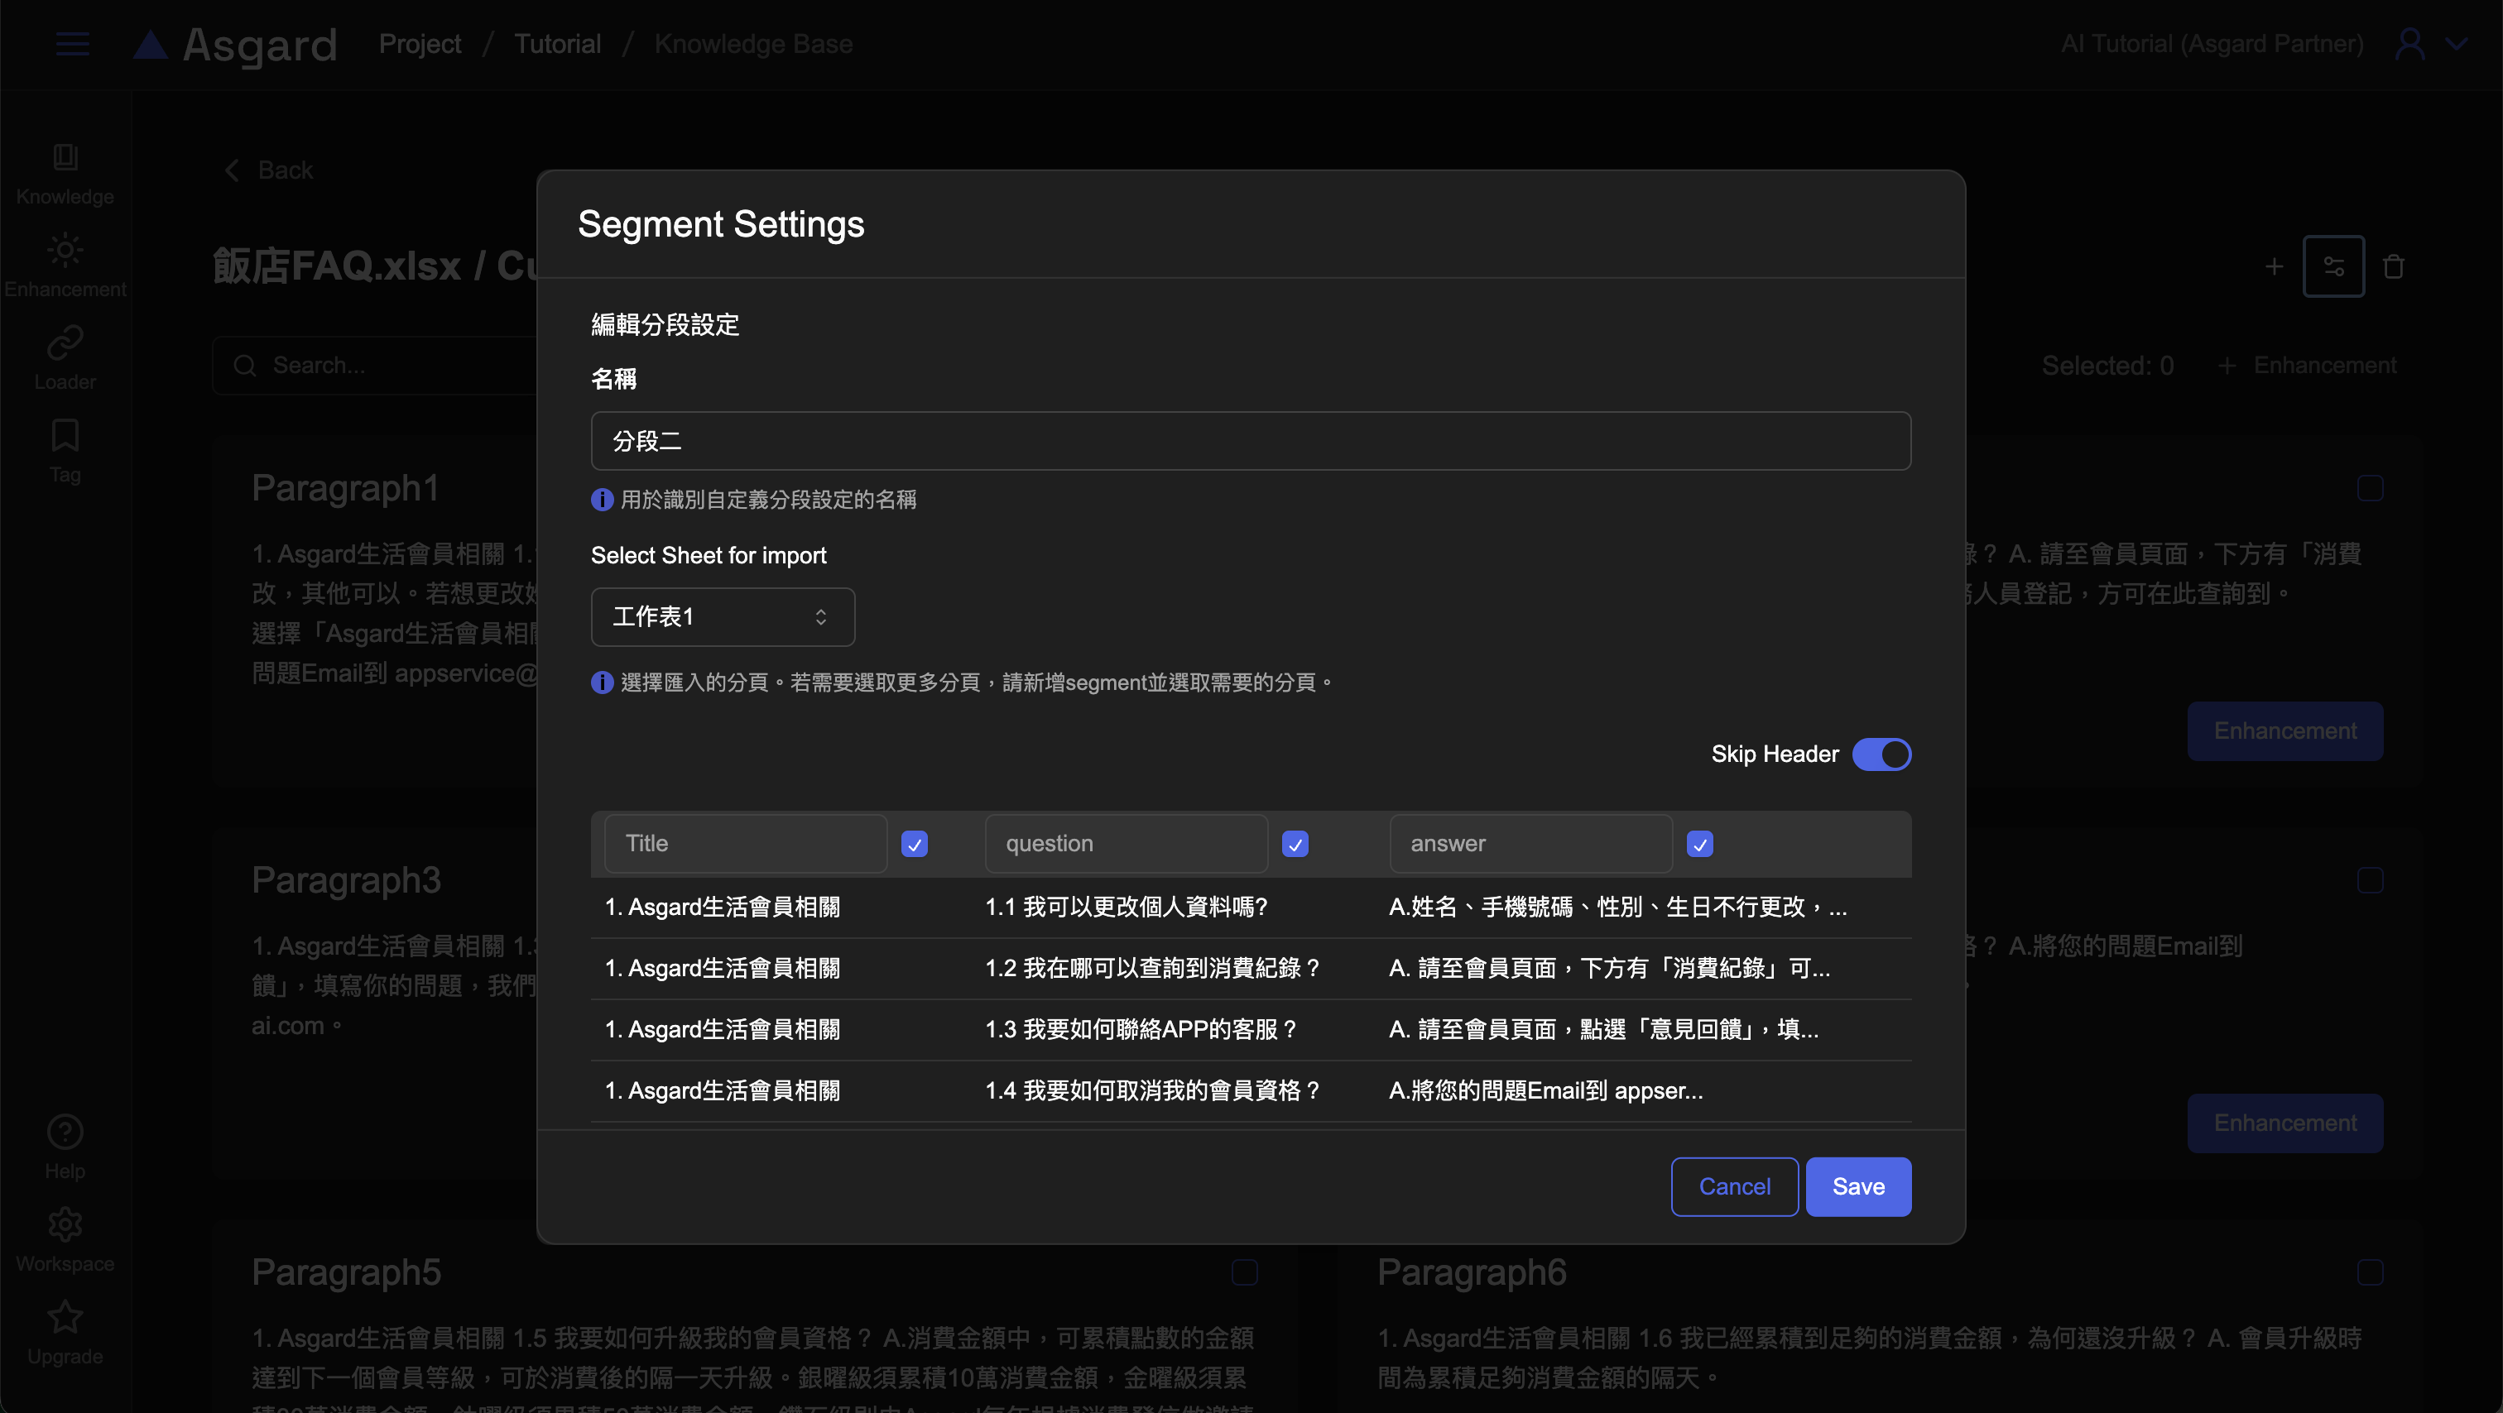This screenshot has height=1413, width=2503.
Task: Uncheck the answer column checkbox
Action: pos(1699,844)
